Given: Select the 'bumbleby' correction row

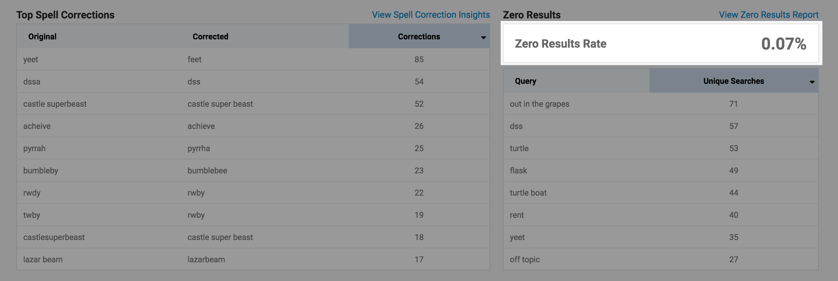Looking at the screenshot, I should tap(253, 171).
